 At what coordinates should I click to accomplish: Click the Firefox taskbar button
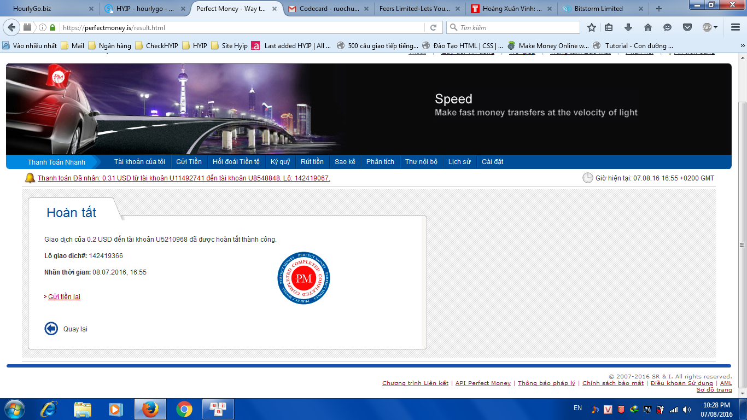point(150,409)
